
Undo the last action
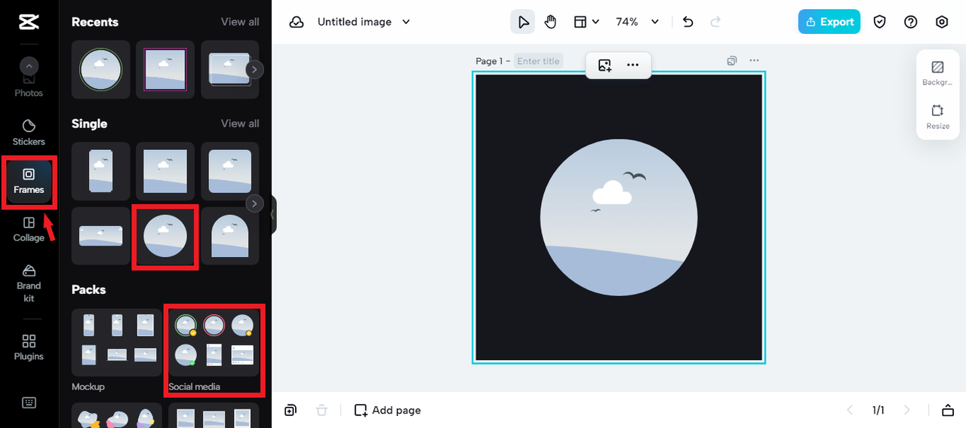[x=688, y=22]
